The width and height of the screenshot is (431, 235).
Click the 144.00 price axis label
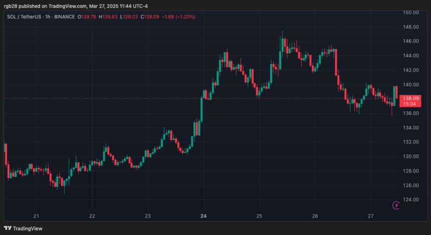(x=410, y=55)
